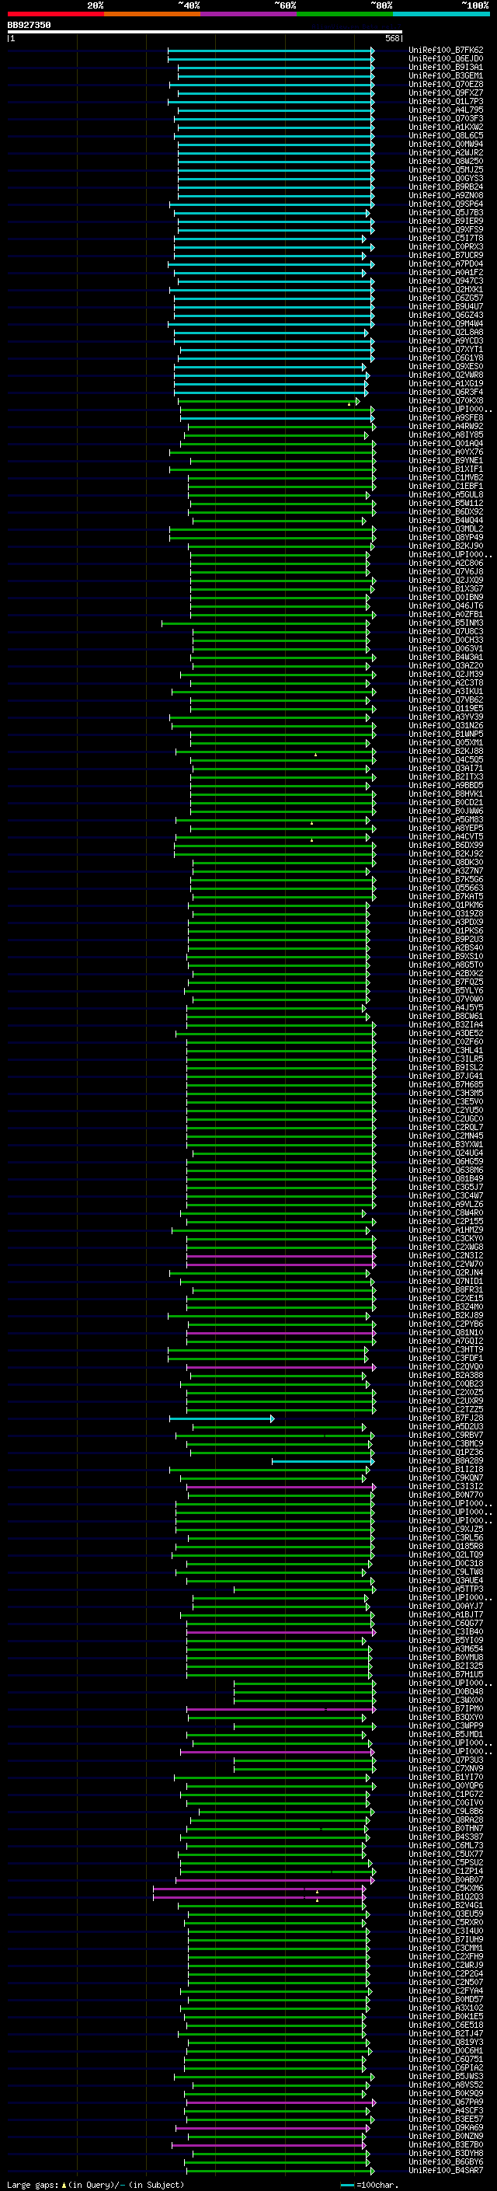Select the UniRef100_A5D2U3 label

pyautogui.click(x=446, y=1427)
